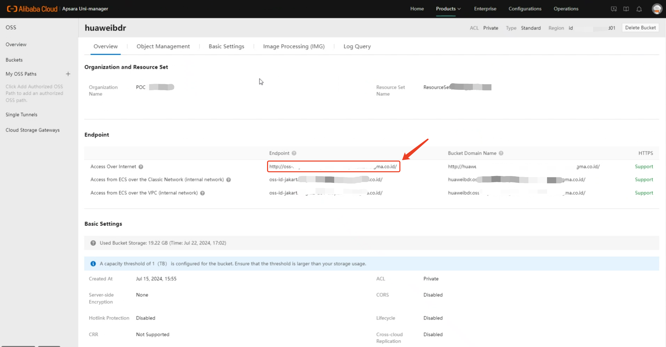This screenshot has width=666, height=347.
Task: Switch to the Basic Settings tab
Action: pyautogui.click(x=226, y=46)
